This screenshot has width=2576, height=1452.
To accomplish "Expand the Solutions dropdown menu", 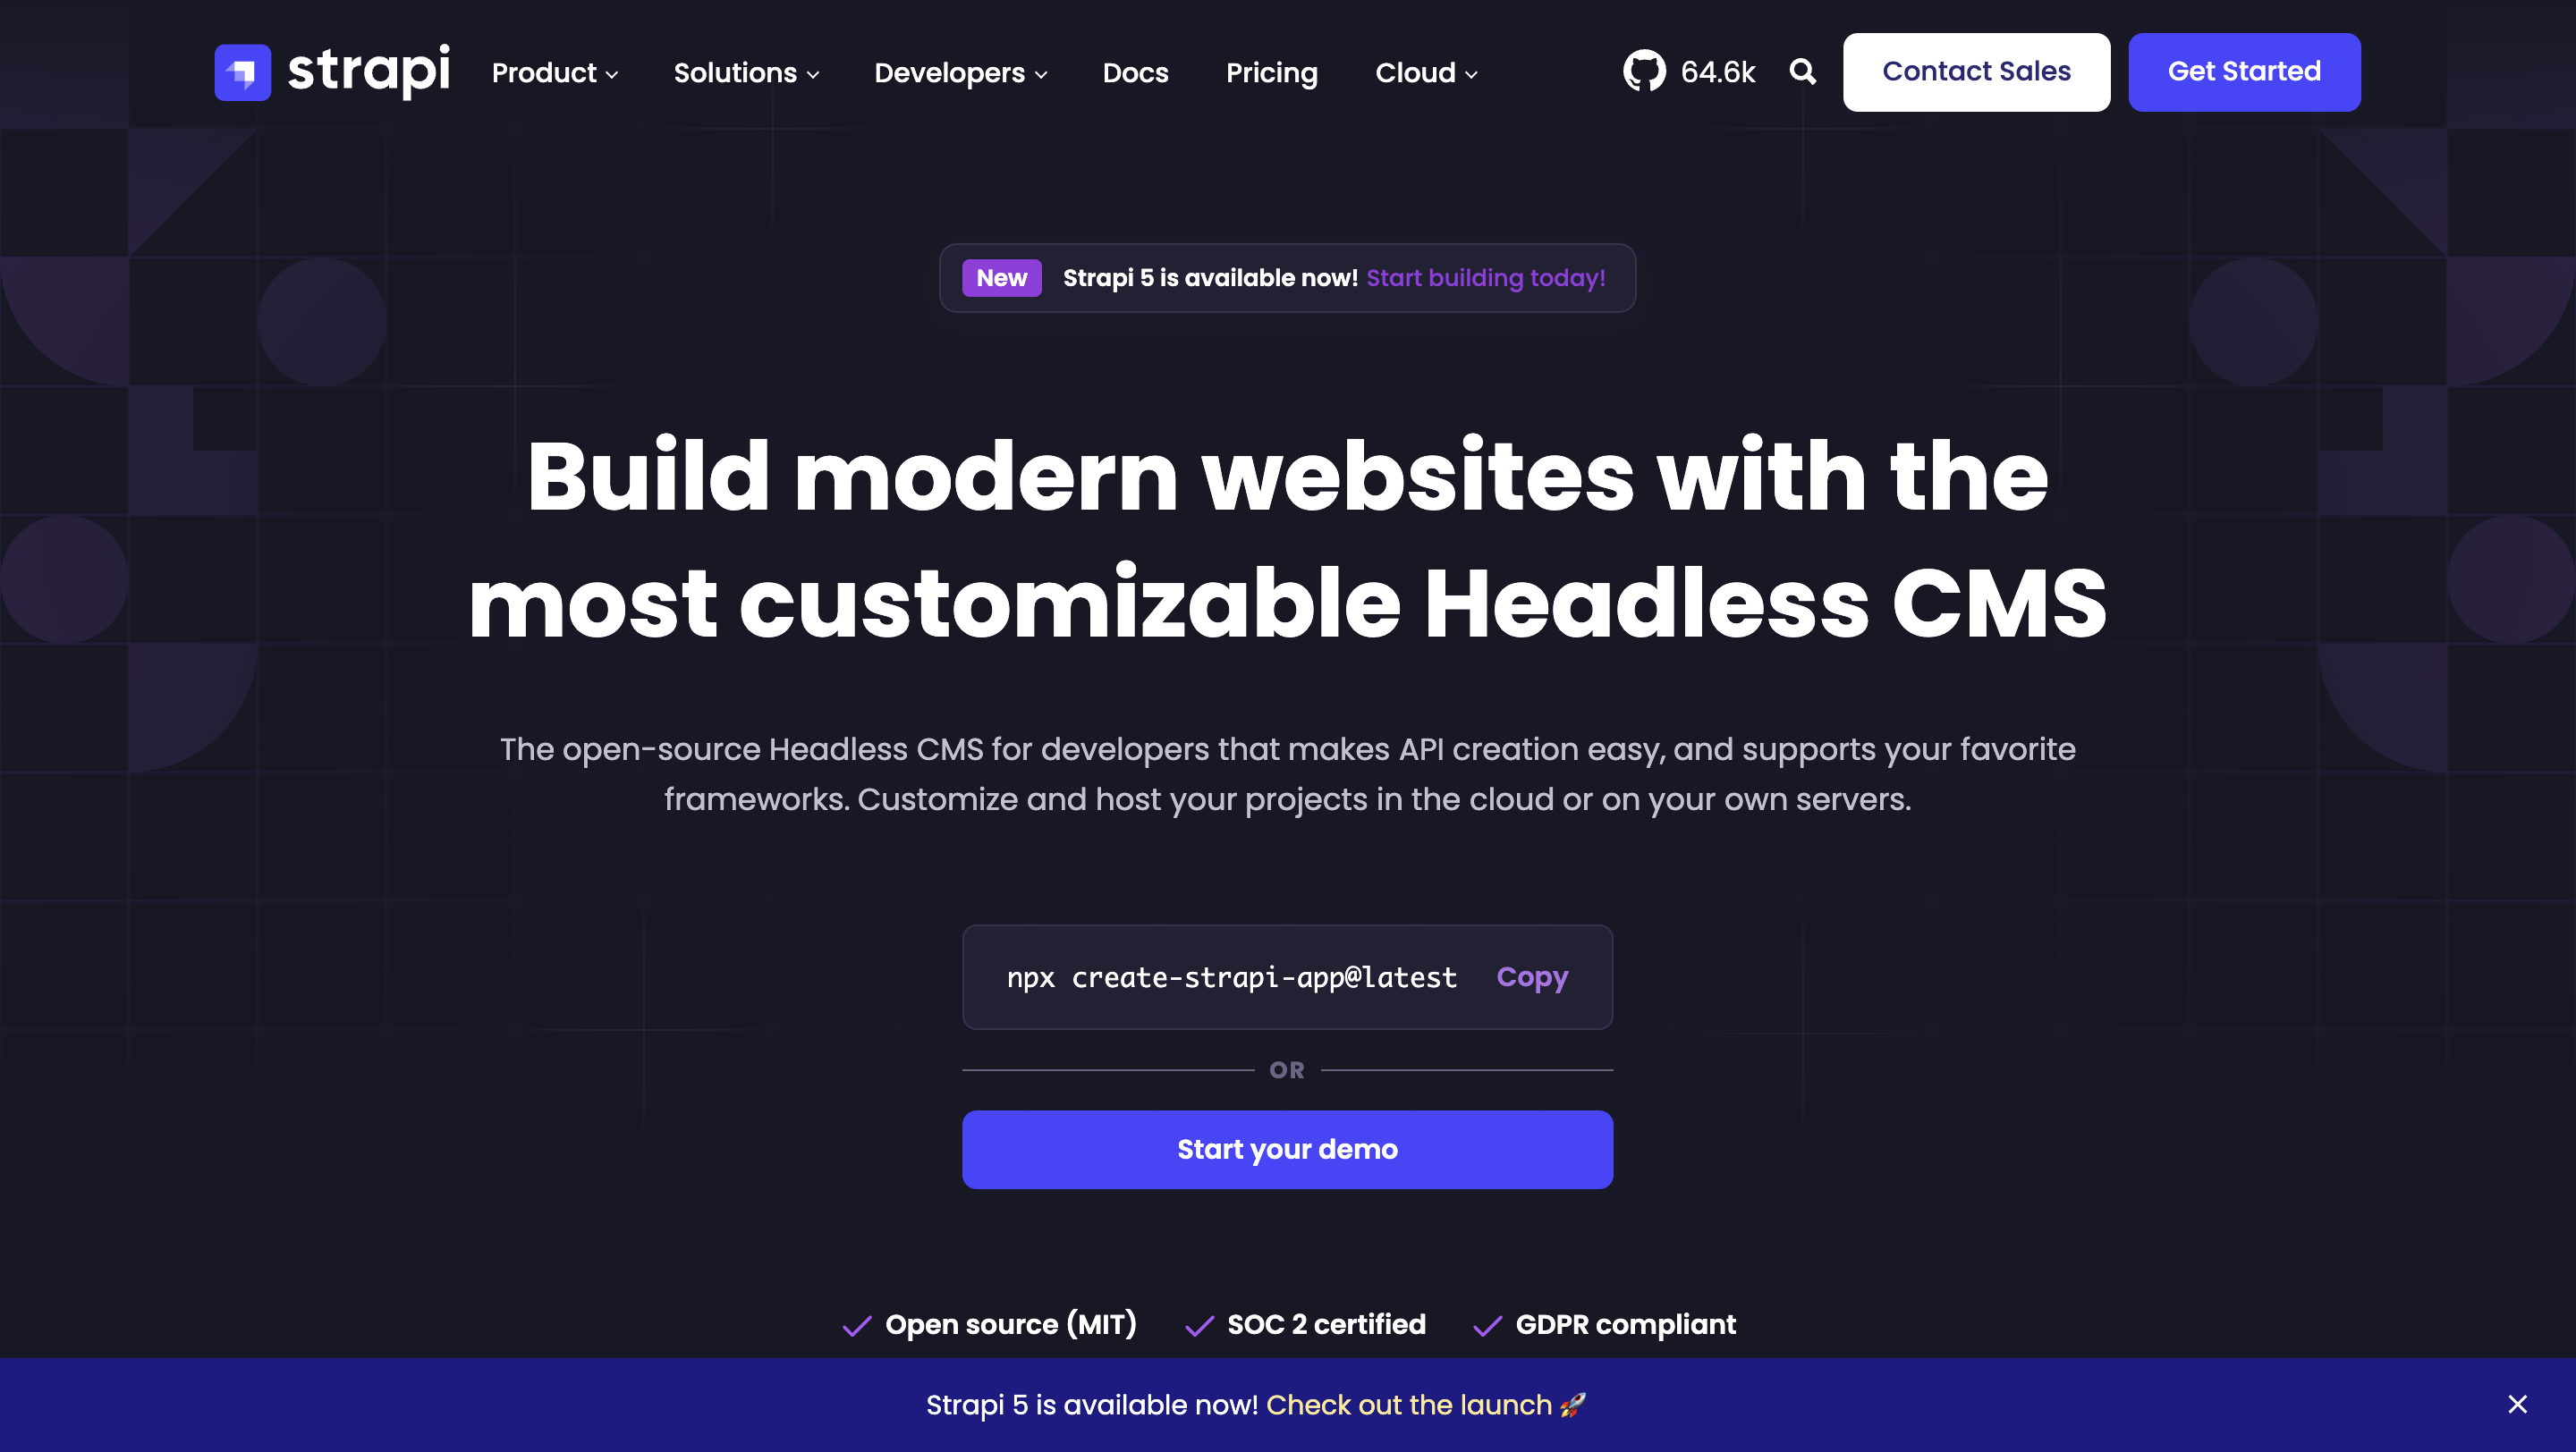I will point(745,72).
